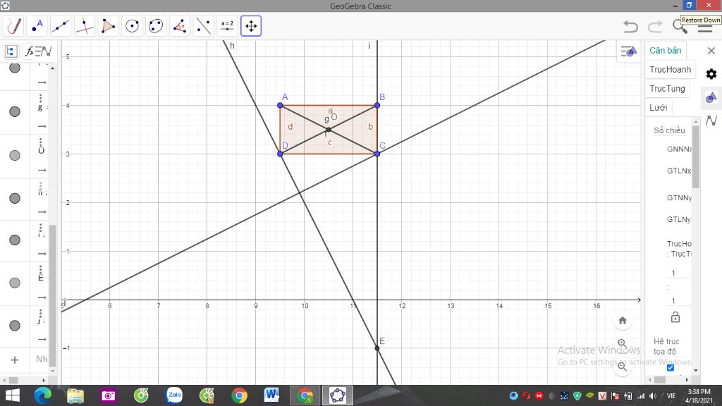This screenshot has height=406, width=722.
Task: Toggle visibility circle for object h
Action: coord(15,198)
